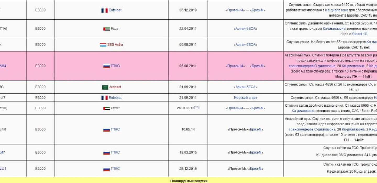Open the Arabsat operator link
The width and height of the screenshot is (377, 183).
coord(115,87)
